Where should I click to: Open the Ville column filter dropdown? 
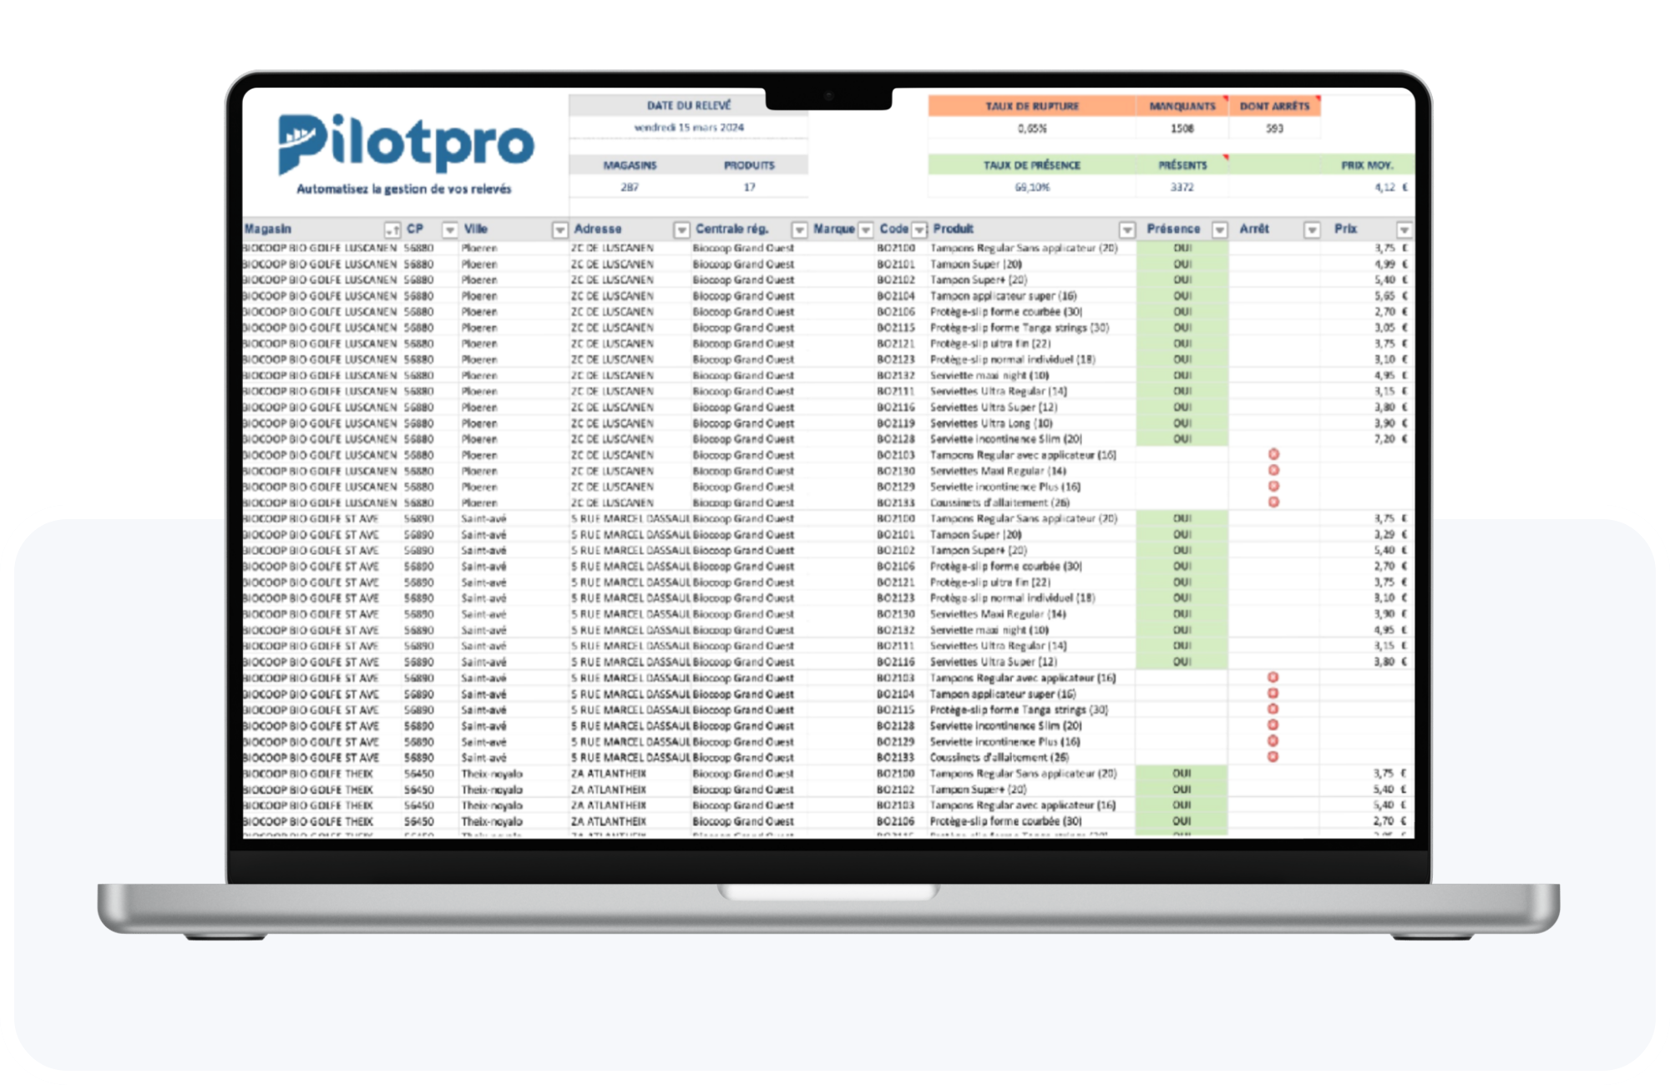click(x=559, y=230)
